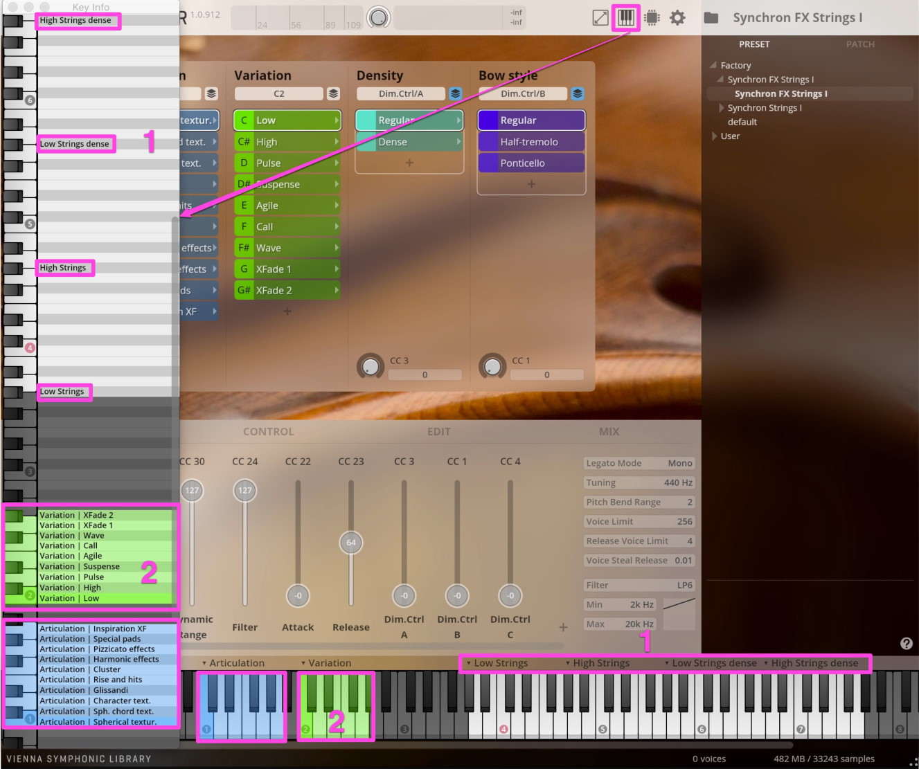Screen dimensions: 919x769
Task: Add a new fader with the plus icon
Action: pyautogui.click(x=563, y=627)
